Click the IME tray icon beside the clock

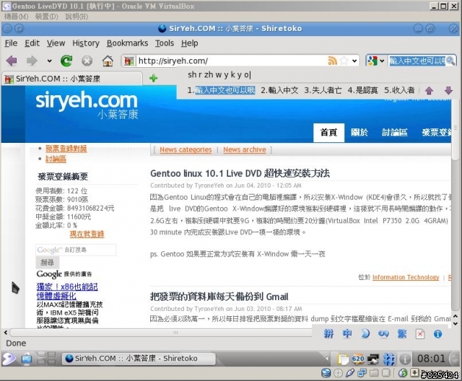point(389,359)
